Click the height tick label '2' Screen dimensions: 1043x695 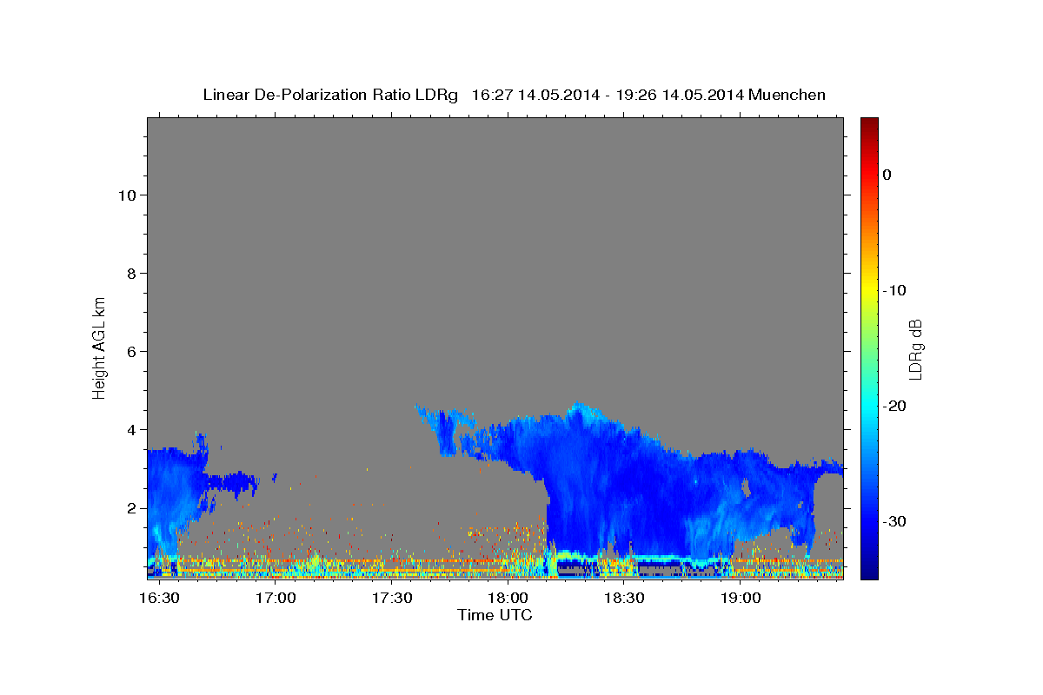[130, 507]
